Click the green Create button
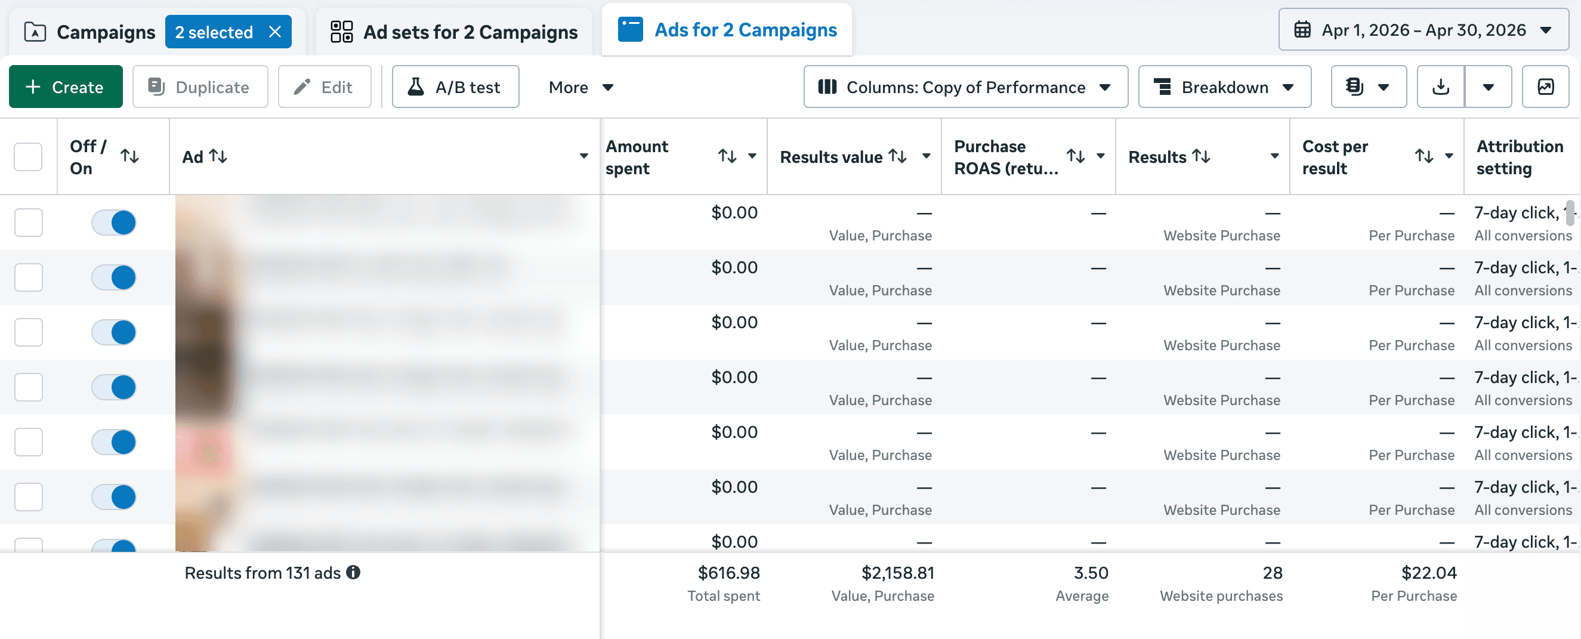The width and height of the screenshot is (1581, 639). pyautogui.click(x=66, y=87)
